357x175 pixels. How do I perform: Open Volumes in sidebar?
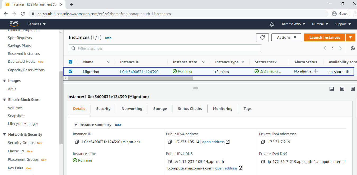(x=15, y=108)
